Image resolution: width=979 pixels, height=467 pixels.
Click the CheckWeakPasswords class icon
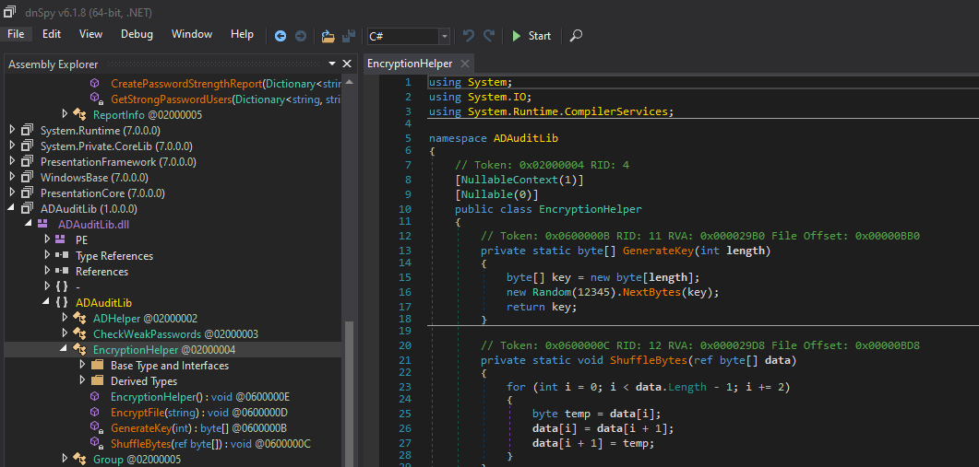pyautogui.click(x=79, y=333)
